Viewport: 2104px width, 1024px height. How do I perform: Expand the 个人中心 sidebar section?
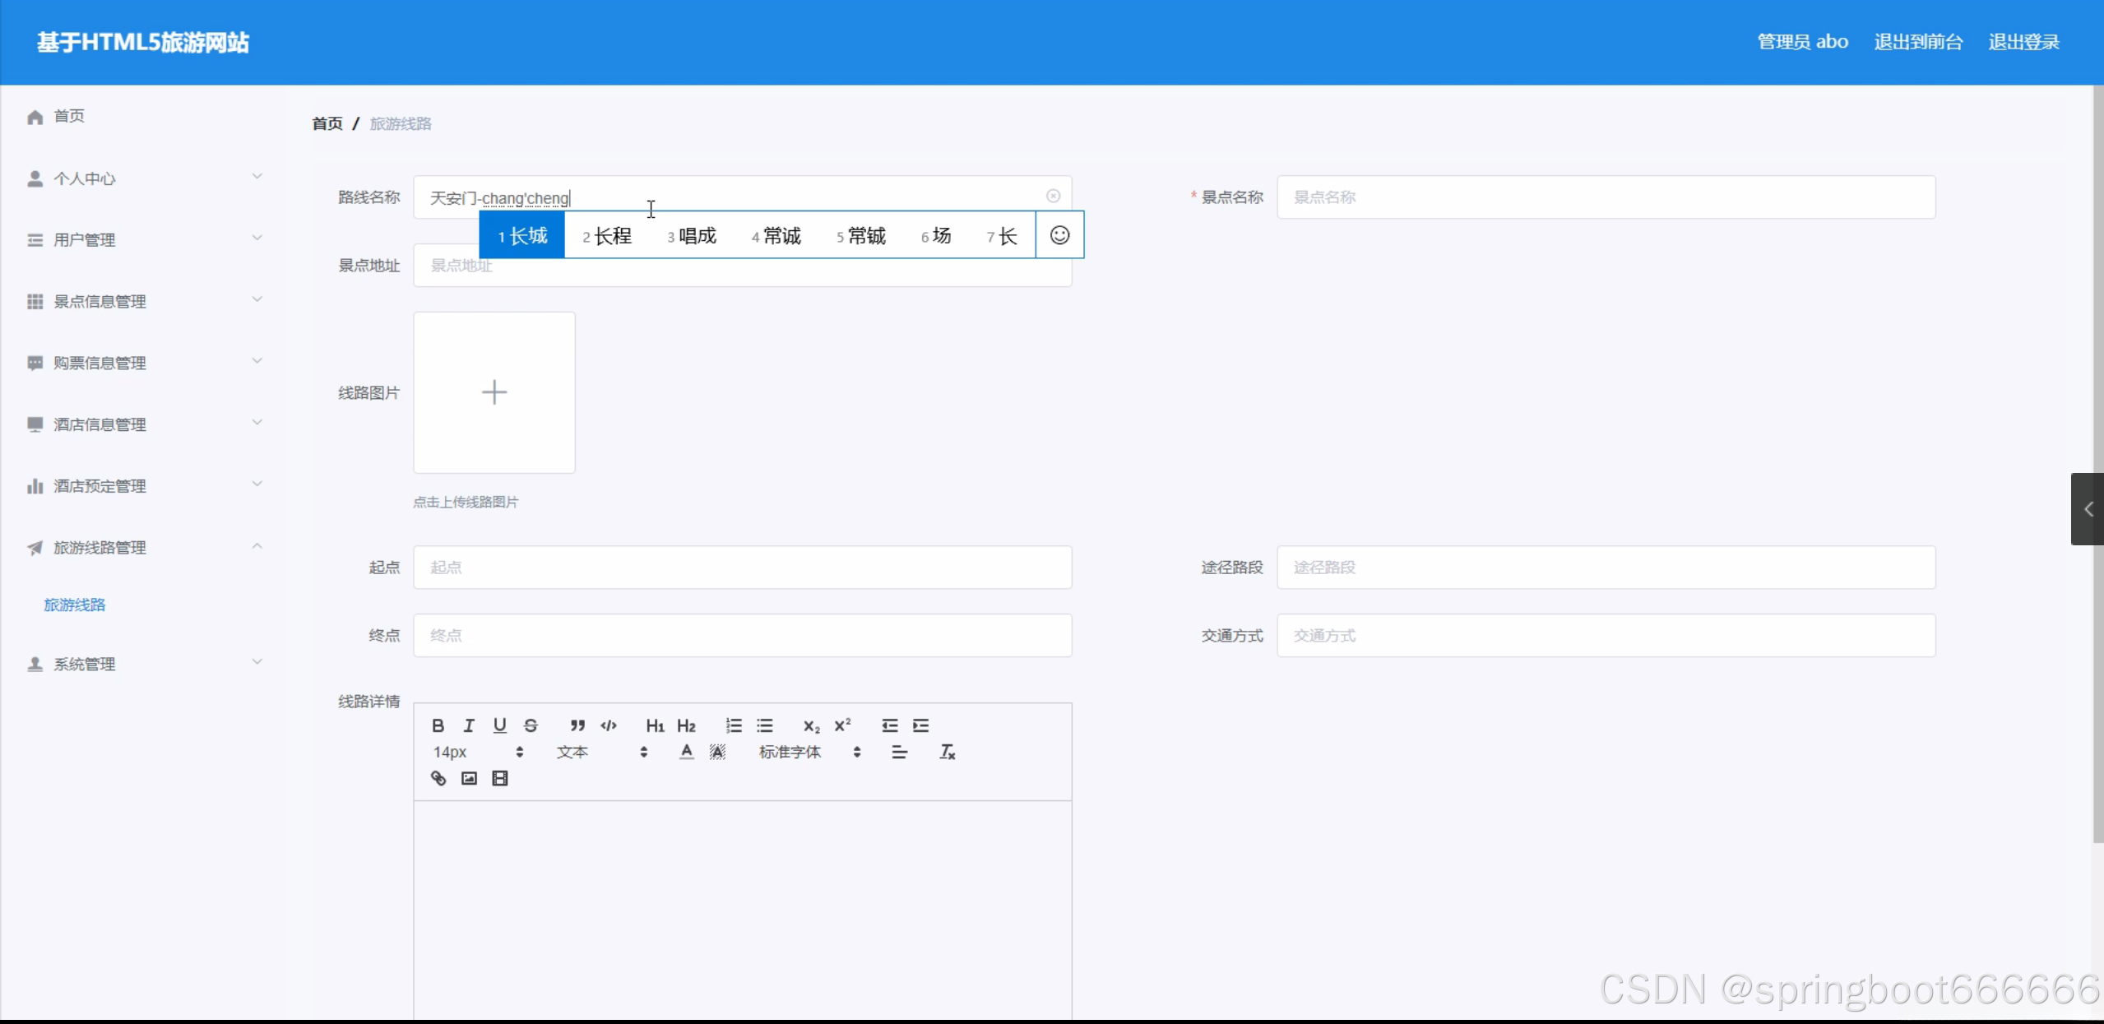86,178
